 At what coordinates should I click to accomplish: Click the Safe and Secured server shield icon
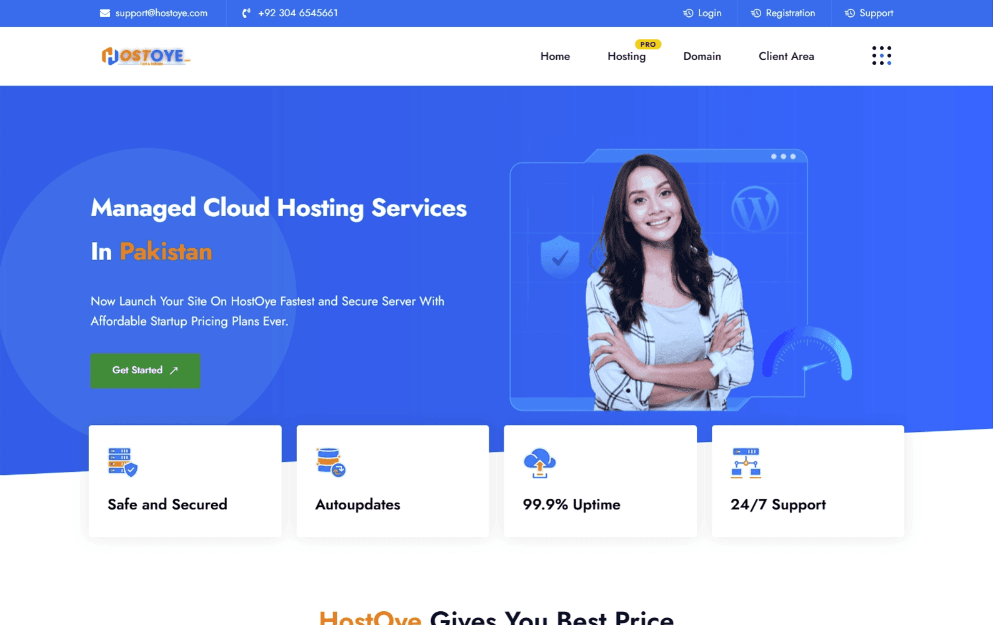coord(122,462)
